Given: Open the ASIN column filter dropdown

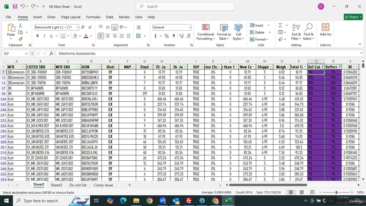Looking at the screenshot, I should point(99,67).
